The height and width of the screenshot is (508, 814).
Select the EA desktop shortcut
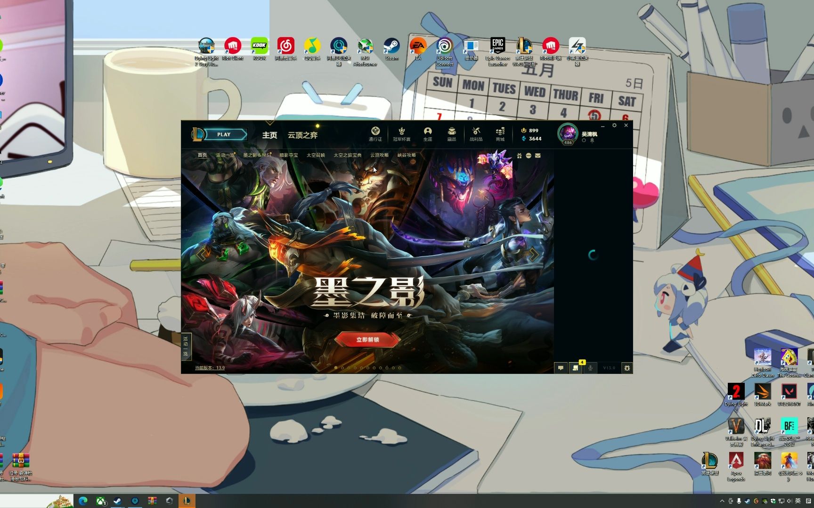(x=418, y=49)
